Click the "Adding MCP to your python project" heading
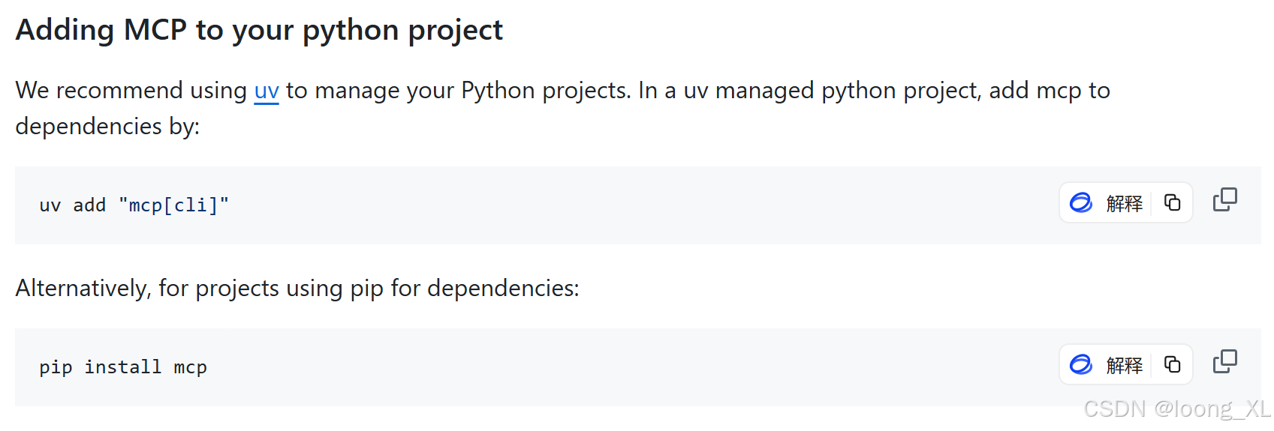1274x431 pixels. click(259, 30)
